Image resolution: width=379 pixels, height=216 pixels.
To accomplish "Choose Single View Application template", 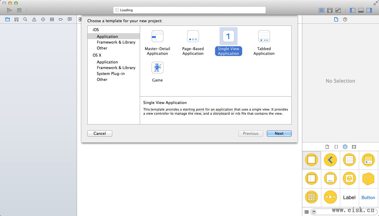I will (229, 41).
